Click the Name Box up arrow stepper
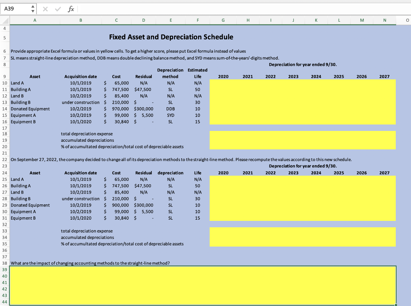411x306 pixels. [x=33, y=6]
